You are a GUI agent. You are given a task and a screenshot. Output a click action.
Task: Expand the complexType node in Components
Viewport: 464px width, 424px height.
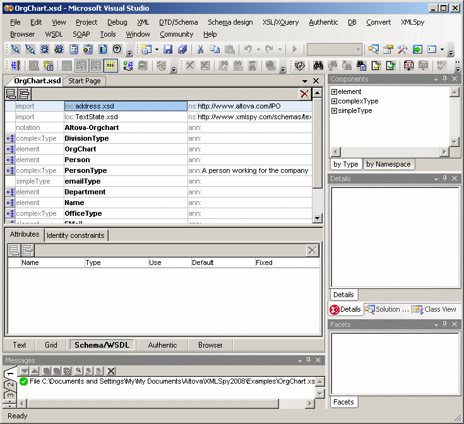[335, 102]
